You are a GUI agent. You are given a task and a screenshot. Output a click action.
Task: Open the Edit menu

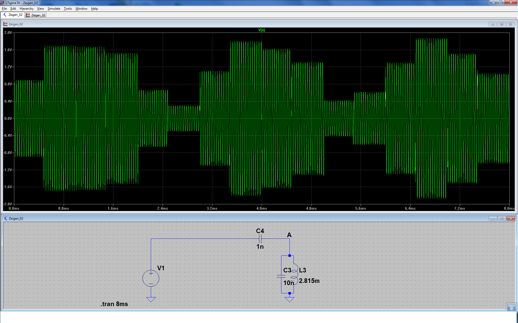pos(13,9)
